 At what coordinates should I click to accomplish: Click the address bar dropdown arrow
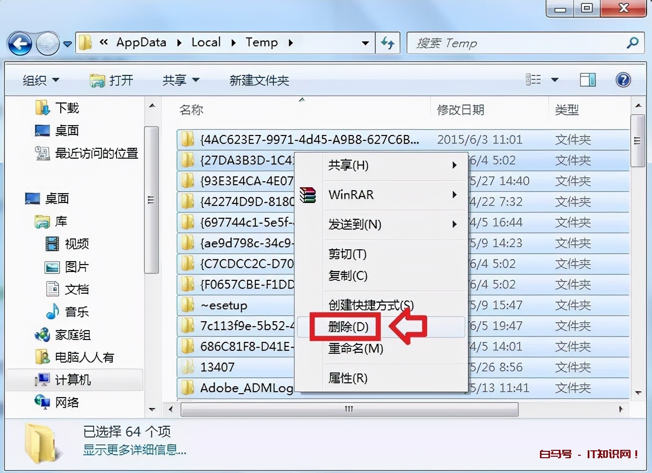pos(365,43)
